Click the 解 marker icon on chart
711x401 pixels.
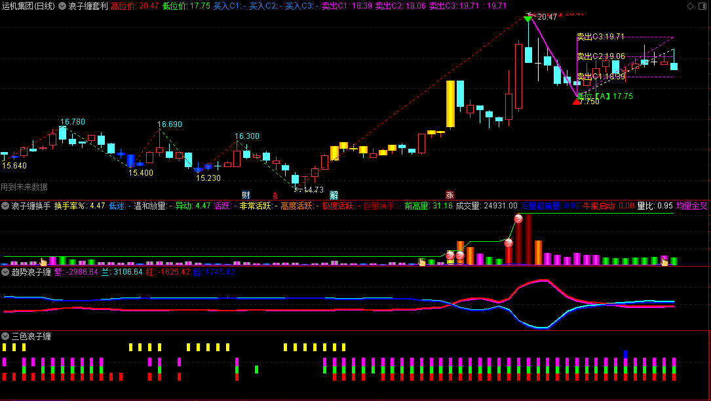tap(334, 195)
